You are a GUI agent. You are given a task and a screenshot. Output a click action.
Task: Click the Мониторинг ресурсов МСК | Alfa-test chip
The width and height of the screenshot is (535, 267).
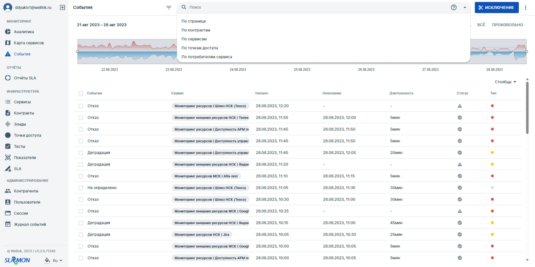[x=206, y=176]
